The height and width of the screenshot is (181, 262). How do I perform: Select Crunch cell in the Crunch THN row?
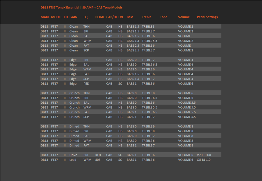pos(74,93)
